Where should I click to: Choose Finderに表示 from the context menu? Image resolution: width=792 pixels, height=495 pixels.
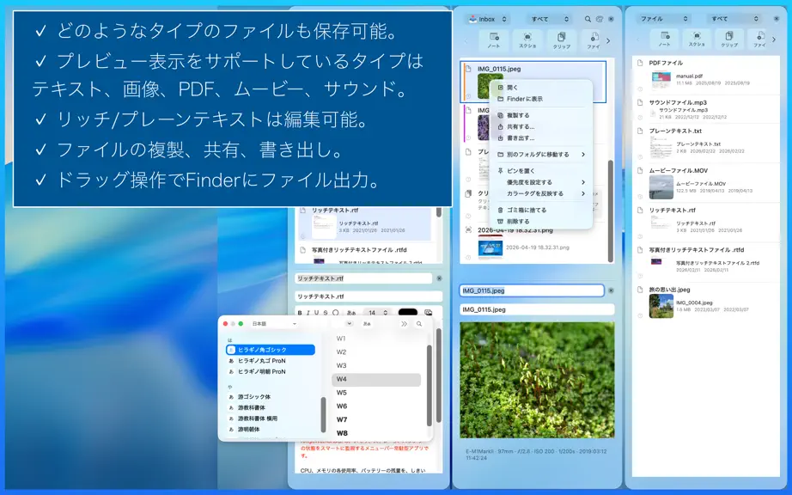(541, 99)
